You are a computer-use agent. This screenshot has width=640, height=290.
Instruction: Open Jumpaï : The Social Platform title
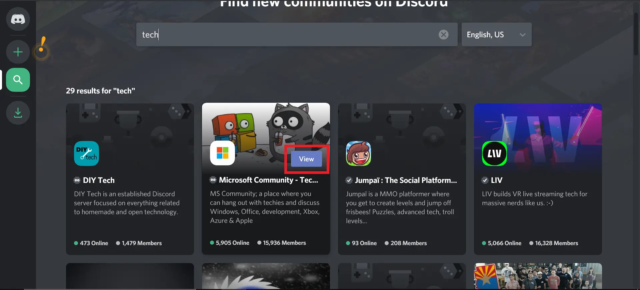[406, 180]
